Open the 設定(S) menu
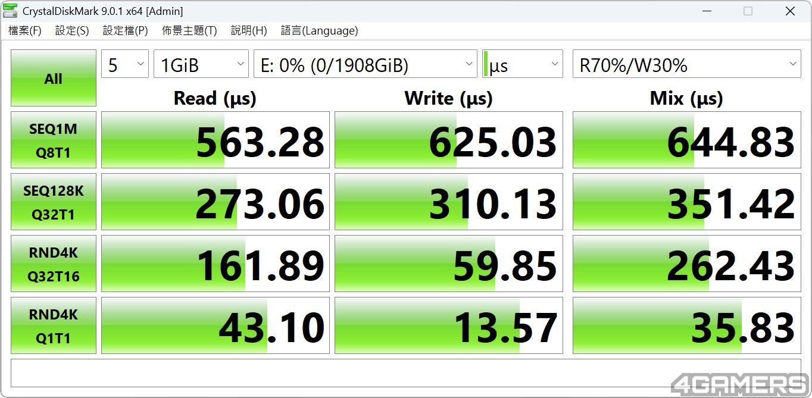The width and height of the screenshot is (812, 398). 72,31
